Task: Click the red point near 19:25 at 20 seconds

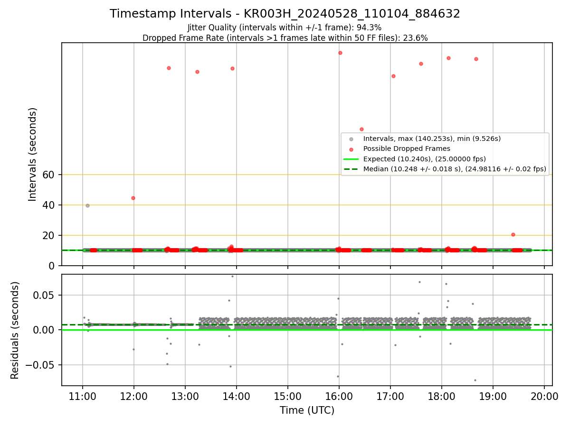Action: pos(513,234)
